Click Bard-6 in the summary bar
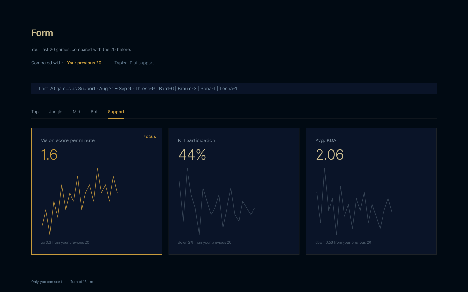Viewport: 468px width, 292px height. pyautogui.click(x=166, y=88)
